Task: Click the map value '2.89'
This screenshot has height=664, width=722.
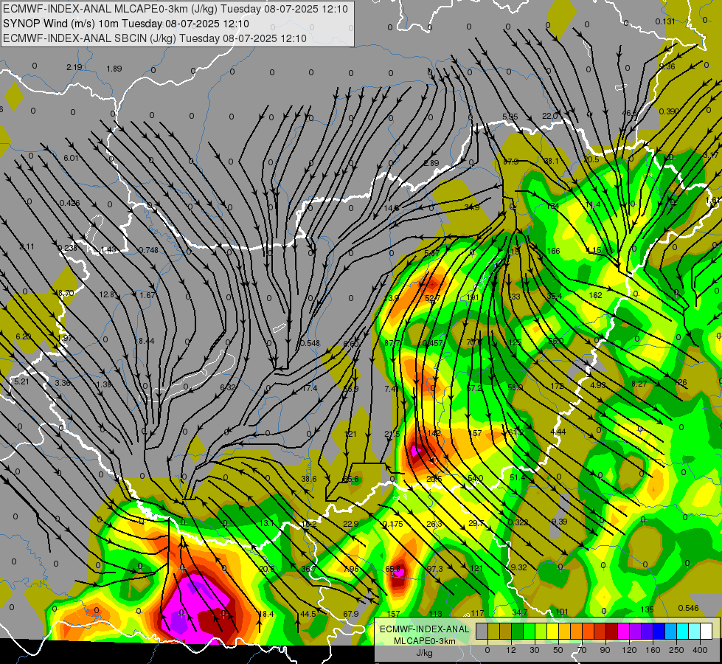Action: (431, 163)
